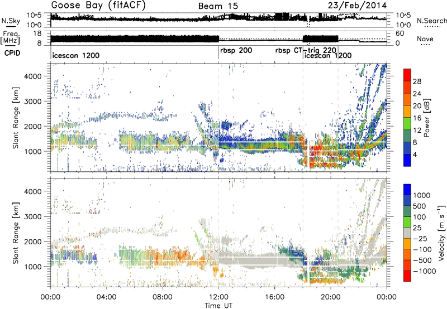Screen dimensions: 447x309
Task: Click the blue bottom of Power color bar
Action: (x=407, y=161)
